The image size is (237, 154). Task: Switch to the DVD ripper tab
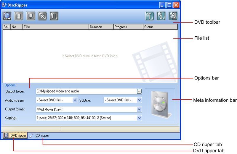15,135
